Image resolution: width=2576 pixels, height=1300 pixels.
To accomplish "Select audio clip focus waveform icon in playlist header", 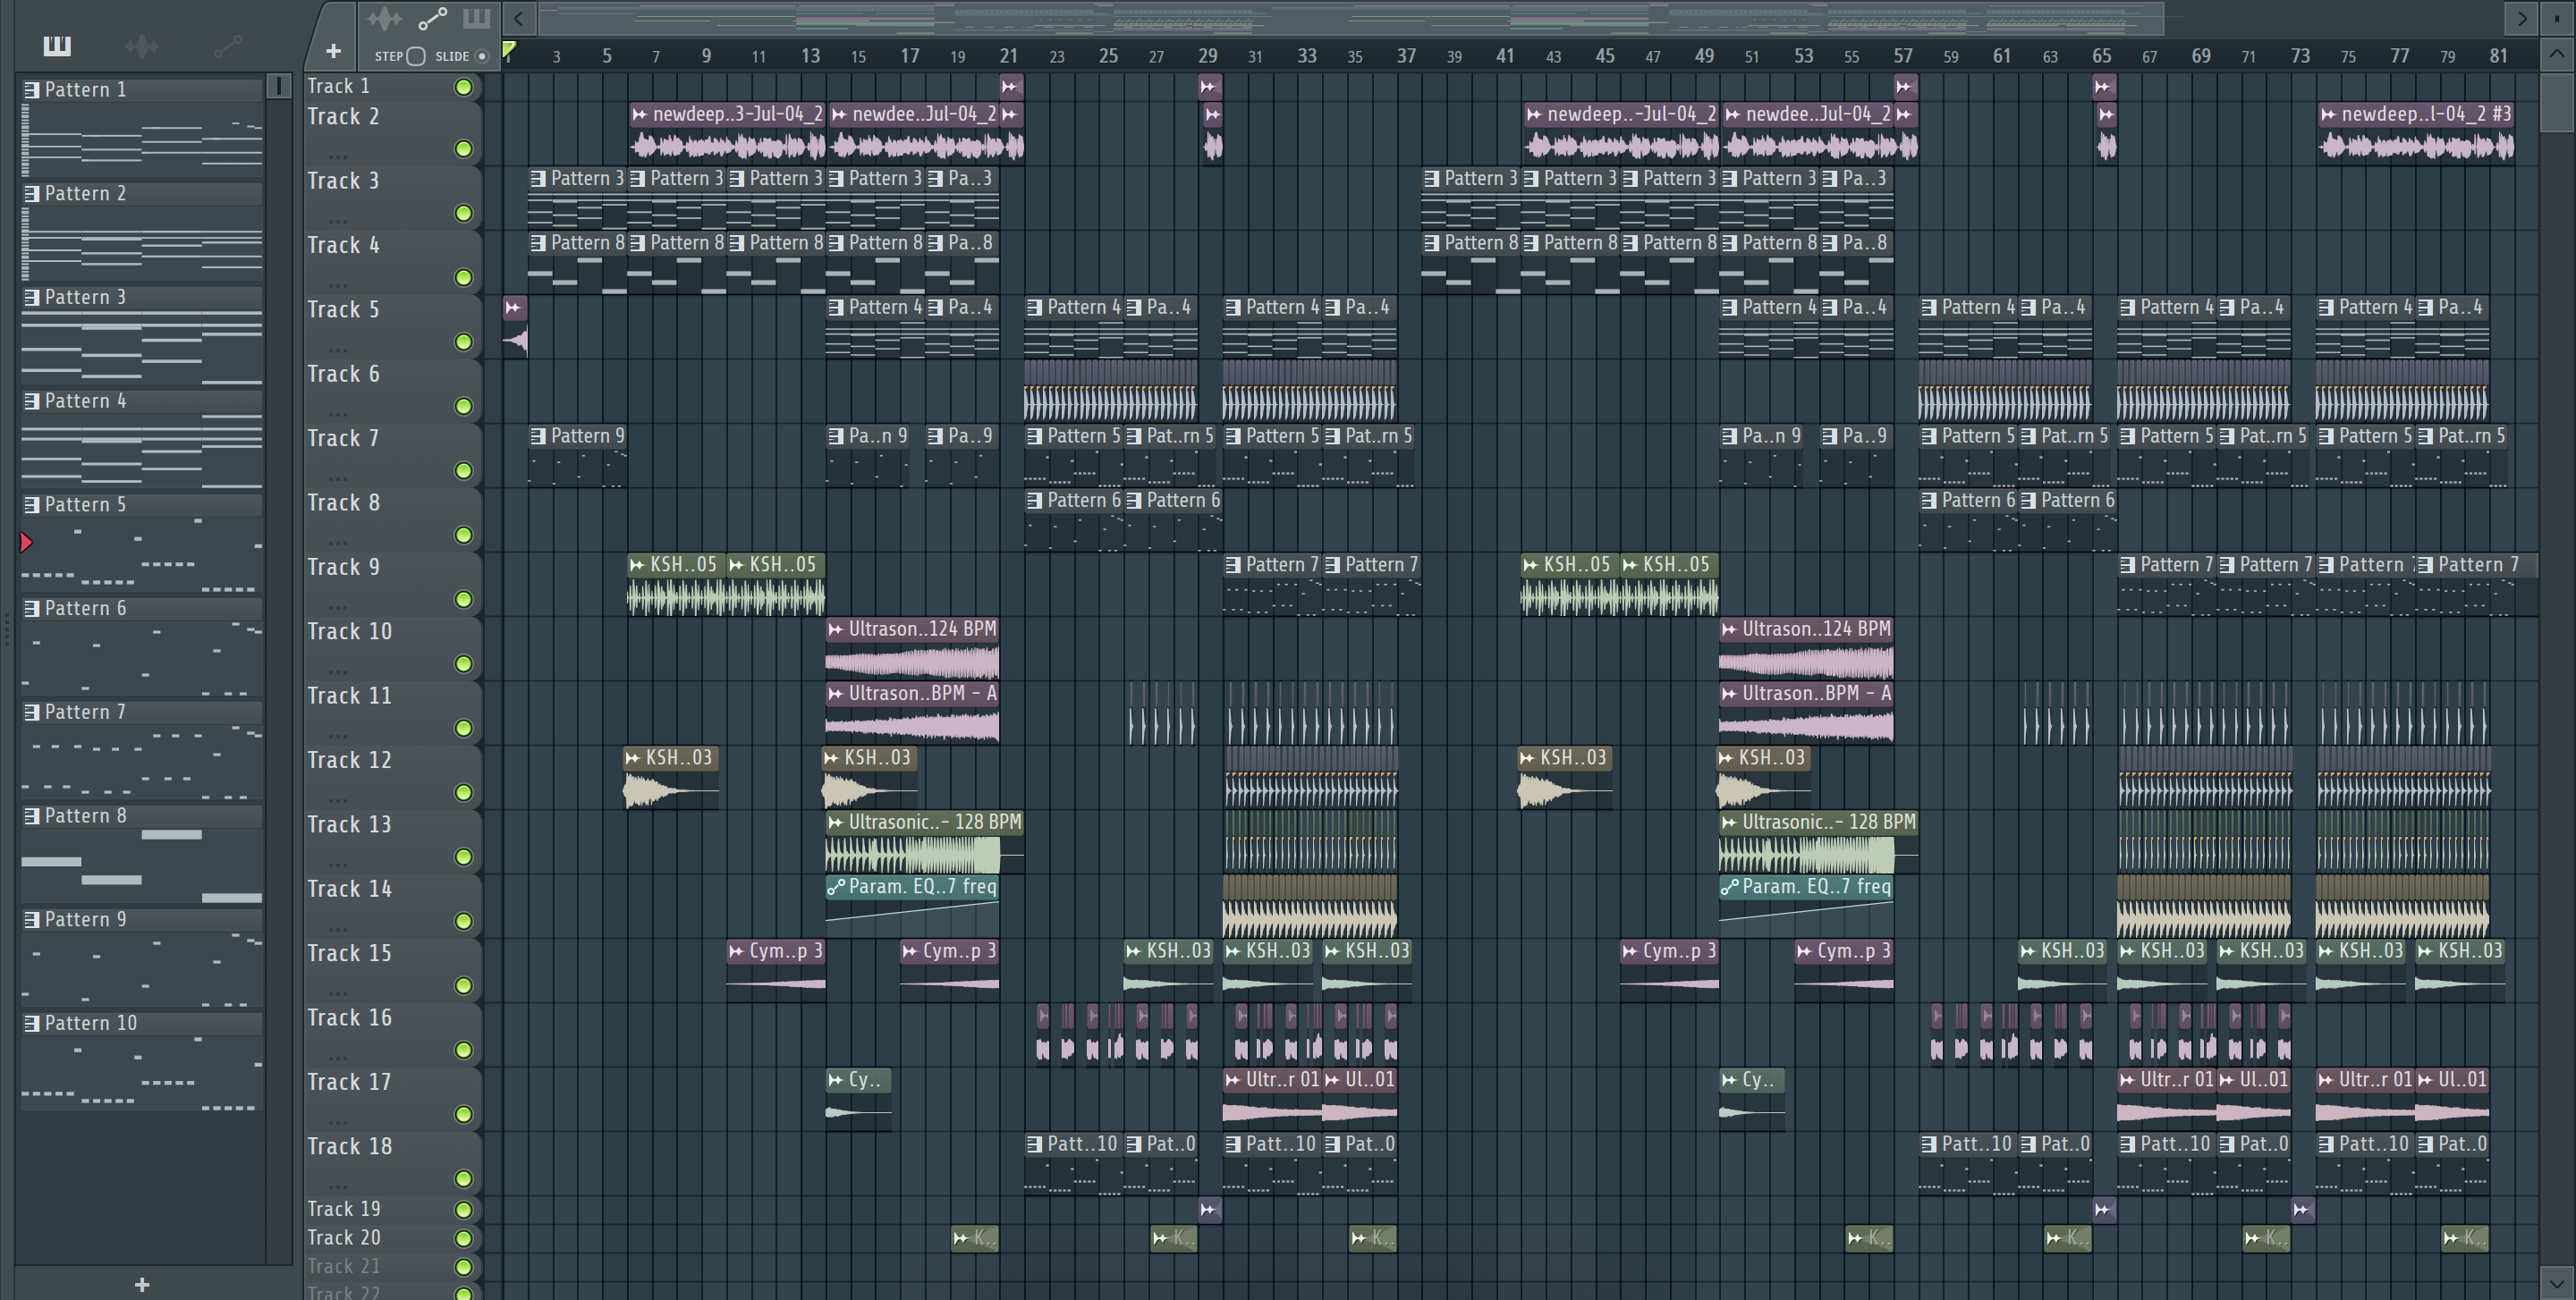I will [384, 18].
